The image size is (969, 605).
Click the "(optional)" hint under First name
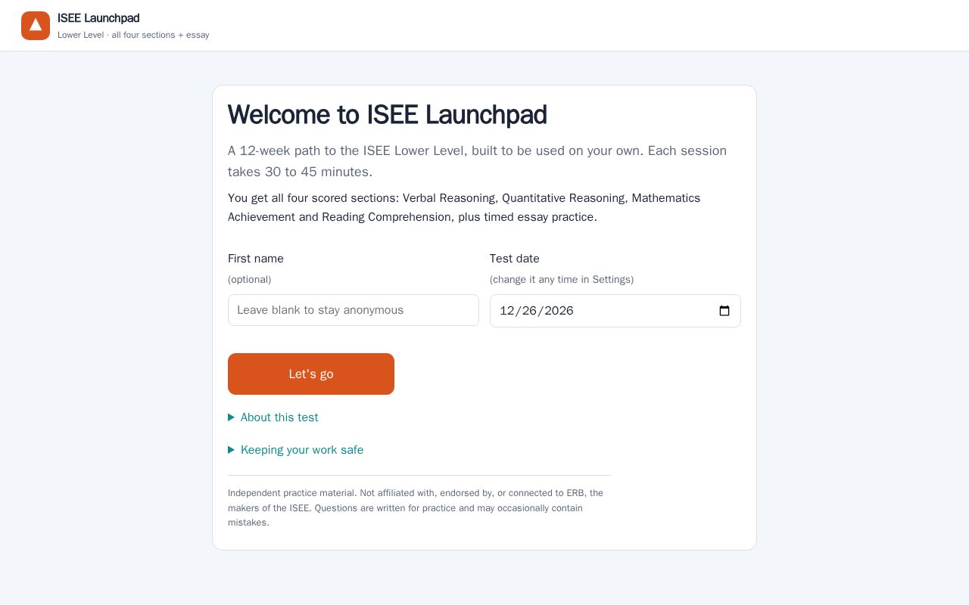[250, 280]
